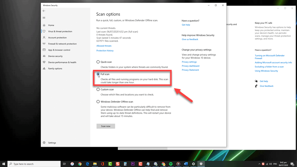
Task: Open Microsoft Word from the taskbar
Action: [x=186, y=164]
